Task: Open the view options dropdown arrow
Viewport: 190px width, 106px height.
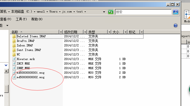Action: [x=7, y=26]
